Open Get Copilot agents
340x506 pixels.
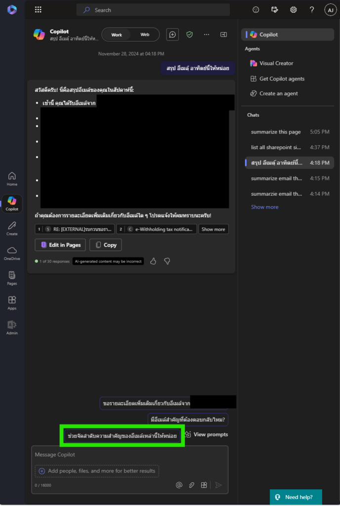tap(277, 79)
